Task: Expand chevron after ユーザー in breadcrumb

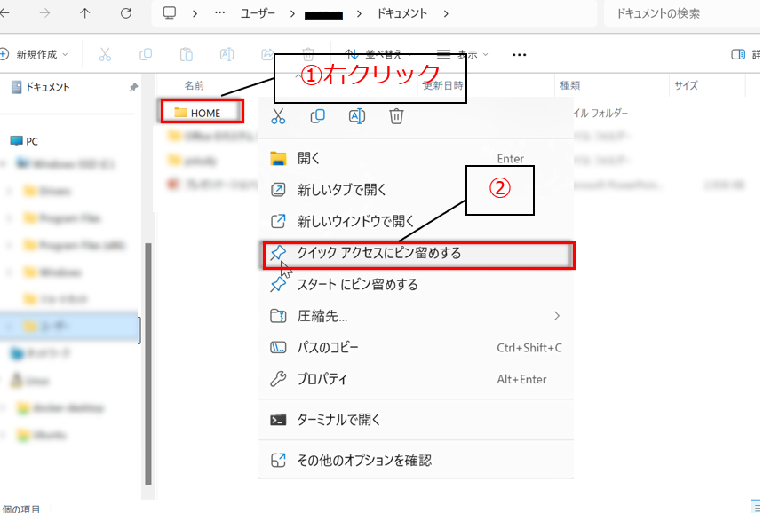Action: (292, 14)
